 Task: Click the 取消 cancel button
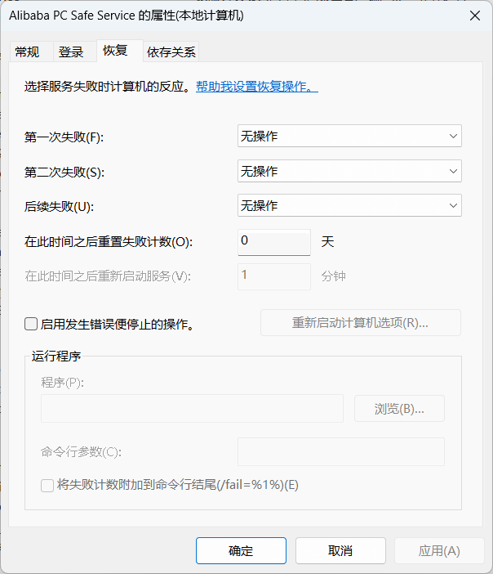[x=340, y=550]
